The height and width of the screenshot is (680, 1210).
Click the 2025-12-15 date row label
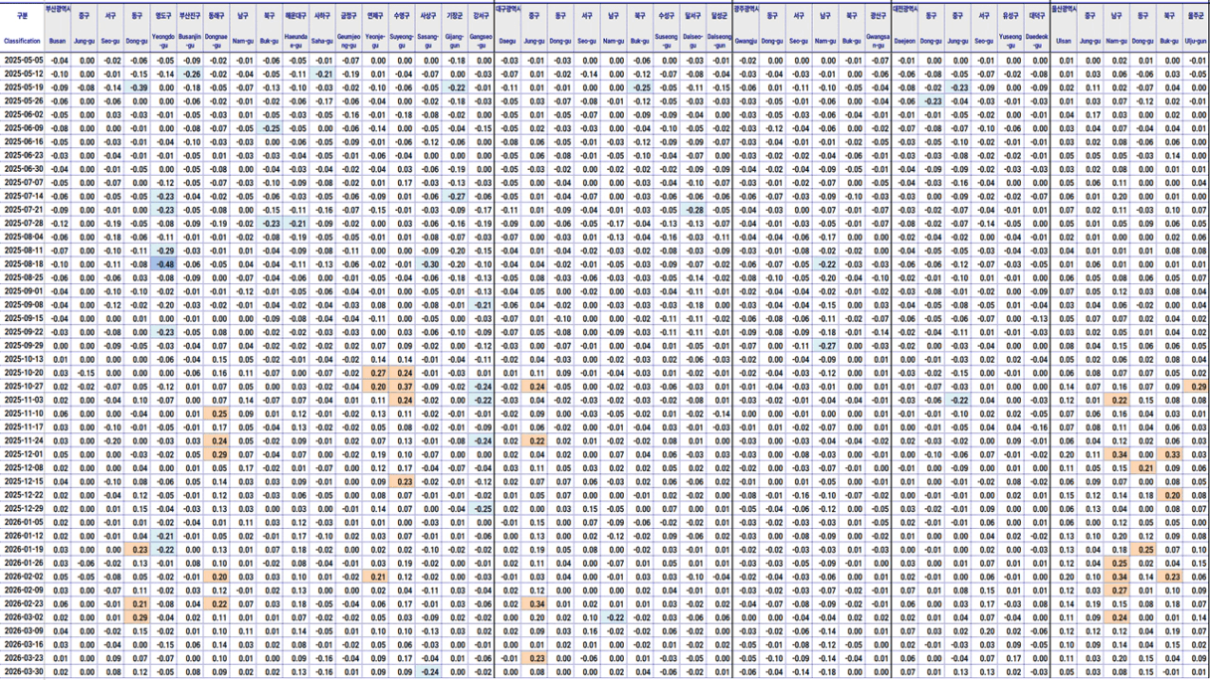(x=23, y=481)
